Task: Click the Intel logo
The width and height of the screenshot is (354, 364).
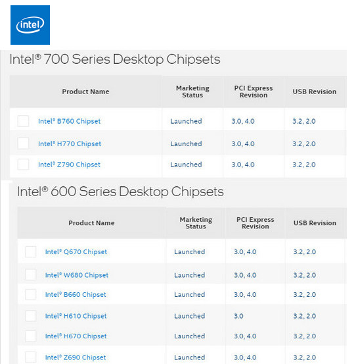Action: point(30,25)
